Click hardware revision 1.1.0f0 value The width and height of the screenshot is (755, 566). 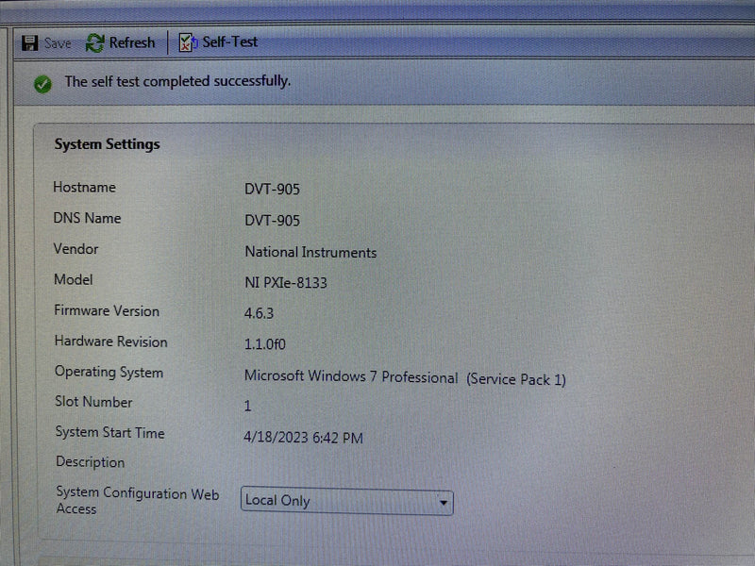coord(265,345)
